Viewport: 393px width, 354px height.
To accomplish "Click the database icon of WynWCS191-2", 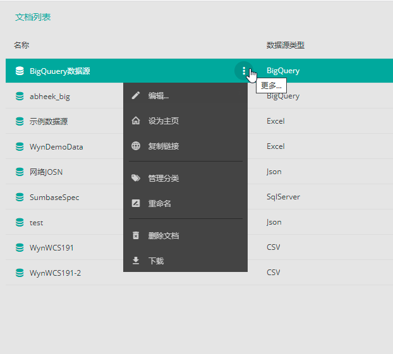I will pos(20,273).
